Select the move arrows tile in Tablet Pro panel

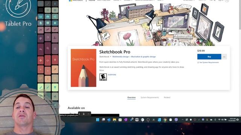(x=41, y=60)
